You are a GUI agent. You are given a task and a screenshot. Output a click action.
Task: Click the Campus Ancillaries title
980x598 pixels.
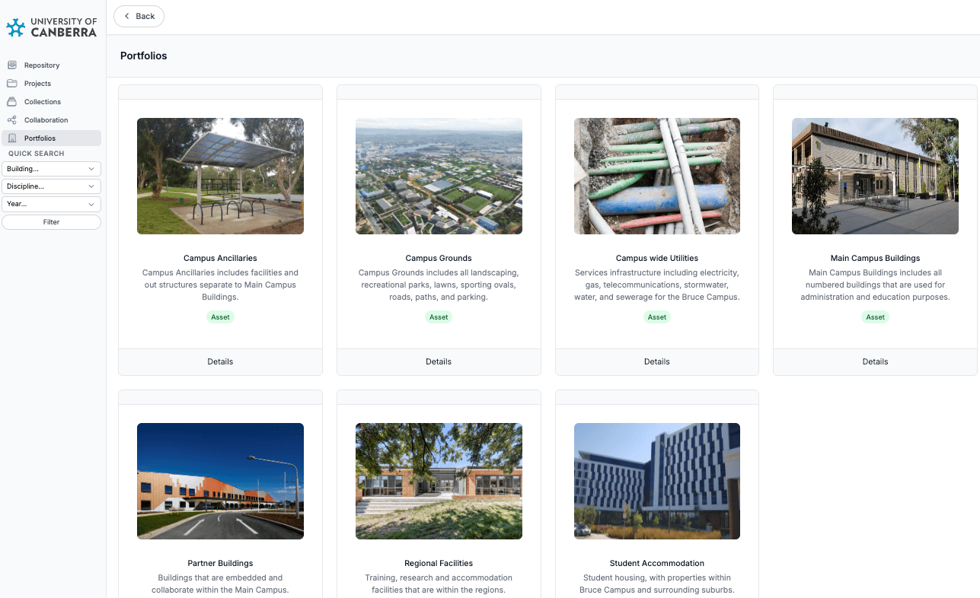point(220,259)
